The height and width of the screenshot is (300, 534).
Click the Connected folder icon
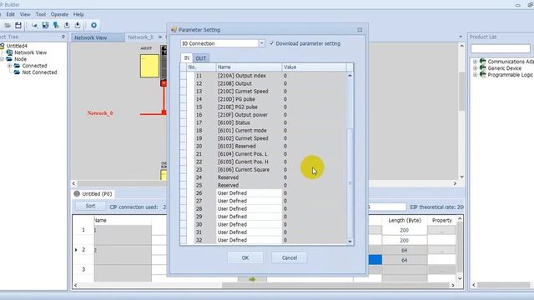tap(17, 66)
